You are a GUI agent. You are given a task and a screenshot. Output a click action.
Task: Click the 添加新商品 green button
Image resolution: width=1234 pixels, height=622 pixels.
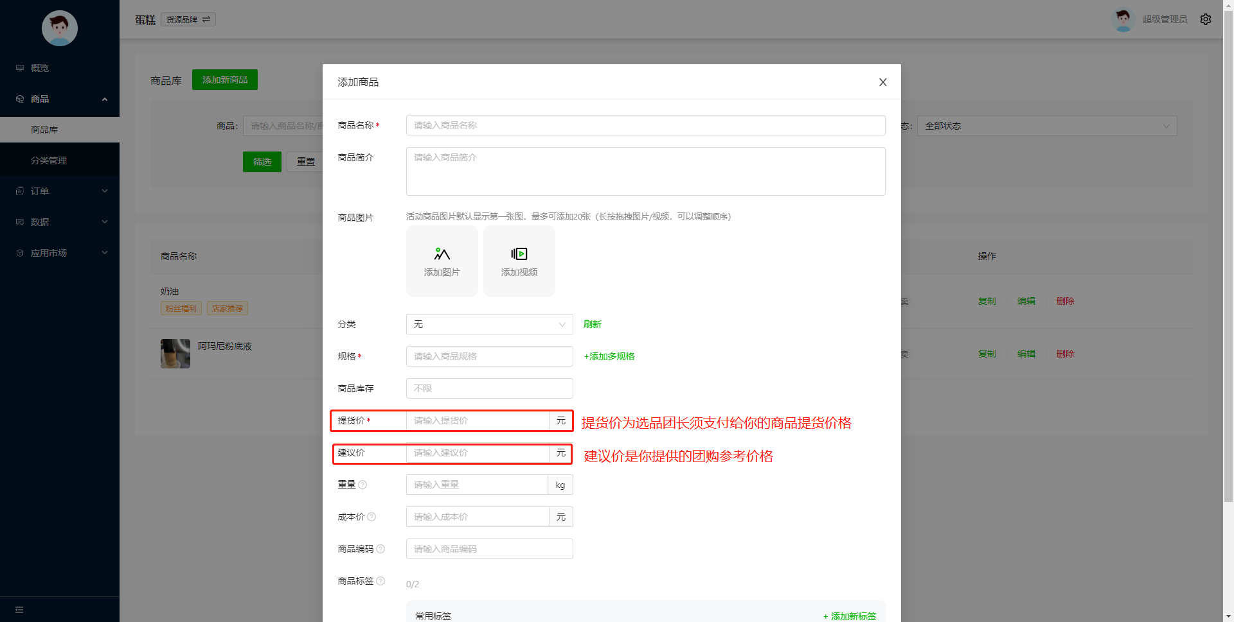225,80
